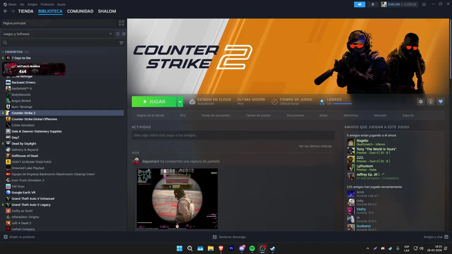Open the Página de la tienda tab
452x254 pixels.
[150, 115]
